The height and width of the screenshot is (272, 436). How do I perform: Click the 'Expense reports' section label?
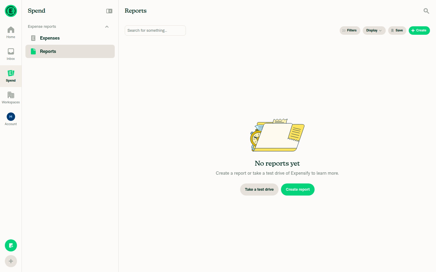(42, 27)
